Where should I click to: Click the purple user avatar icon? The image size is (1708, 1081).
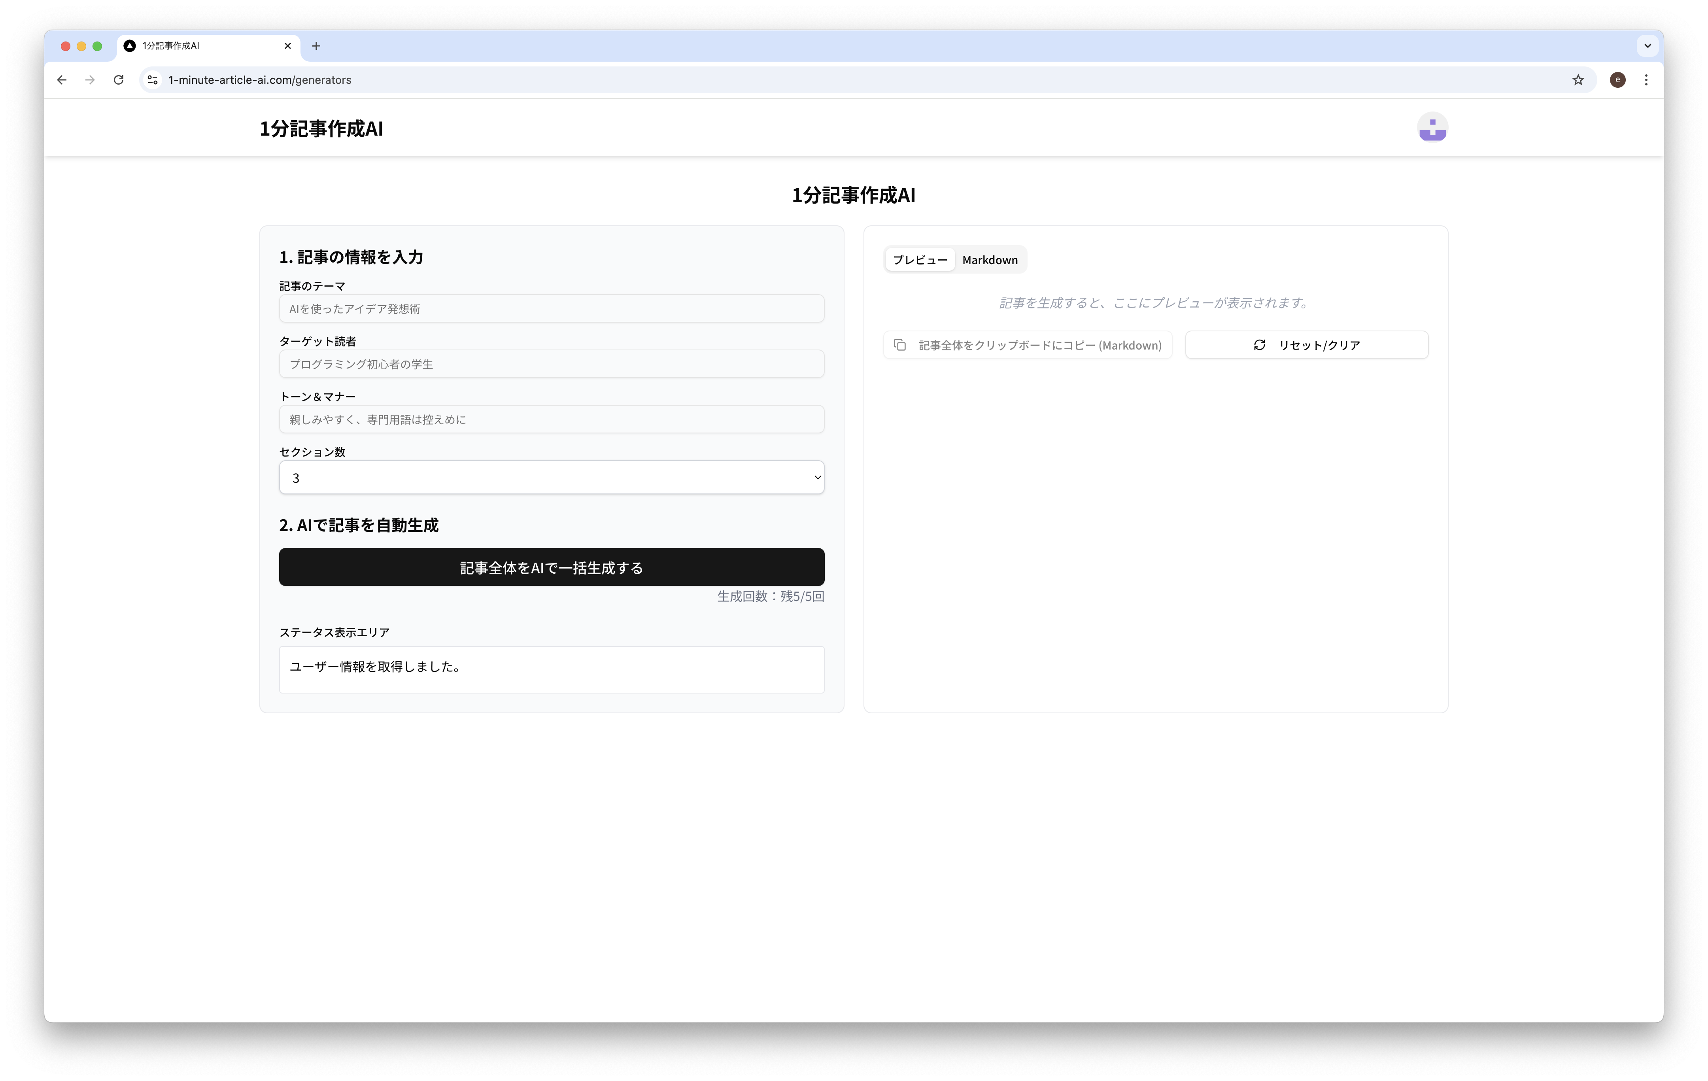(x=1432, y=128)
